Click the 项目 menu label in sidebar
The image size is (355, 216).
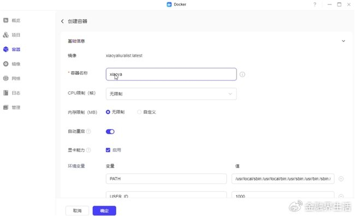16,35
